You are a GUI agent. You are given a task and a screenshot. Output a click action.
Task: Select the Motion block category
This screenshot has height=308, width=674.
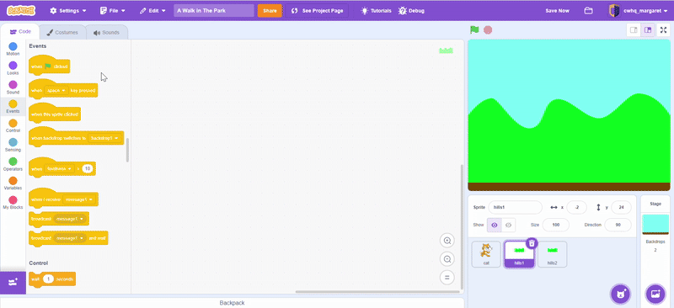(13, 49)
